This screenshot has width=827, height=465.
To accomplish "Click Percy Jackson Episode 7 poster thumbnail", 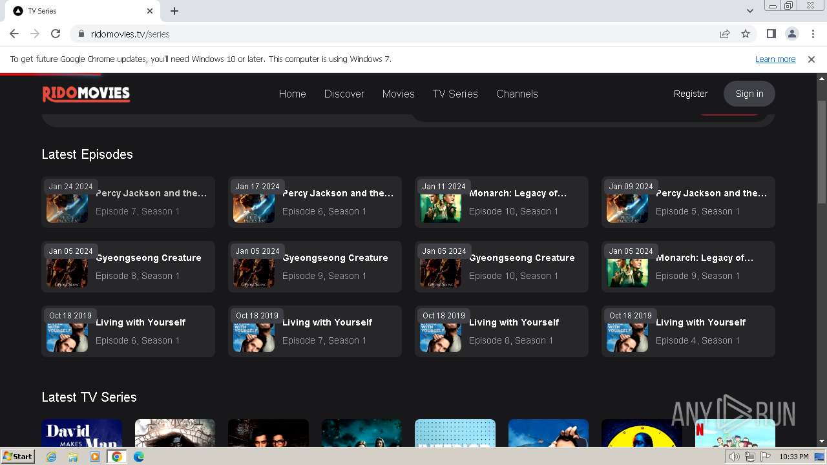I will (x=67, y=207).
